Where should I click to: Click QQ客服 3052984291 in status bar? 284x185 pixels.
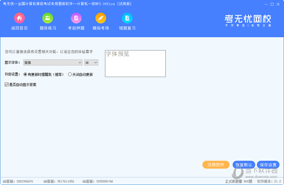[x=18, y=181]
